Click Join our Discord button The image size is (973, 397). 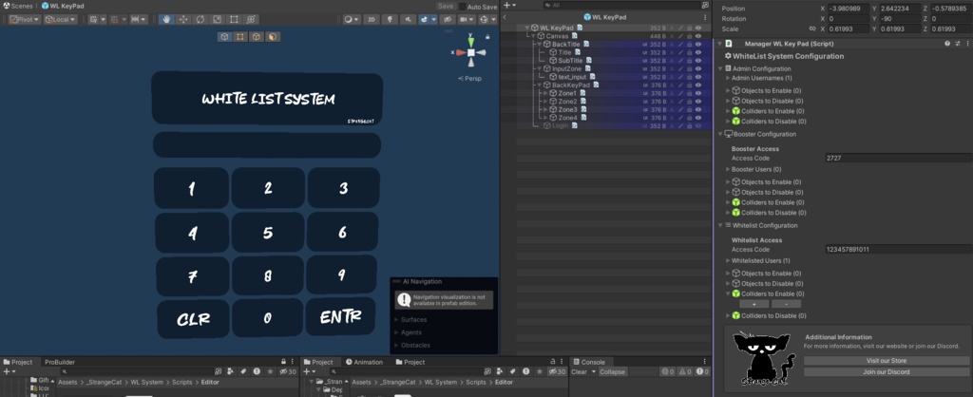click(x=887, y=371)
